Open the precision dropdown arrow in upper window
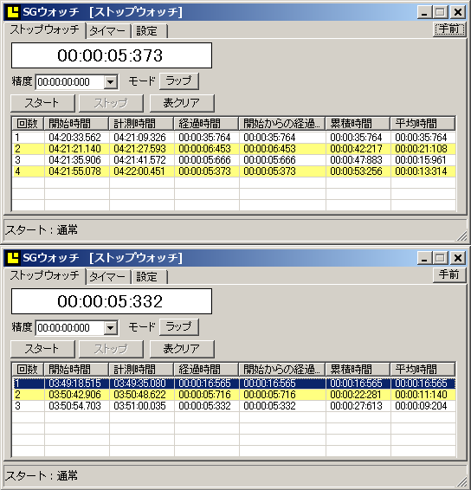 click(110, 82)
